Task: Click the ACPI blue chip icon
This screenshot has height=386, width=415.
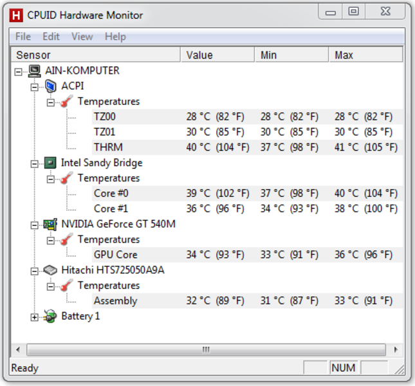Action: [x=51, y=86]
